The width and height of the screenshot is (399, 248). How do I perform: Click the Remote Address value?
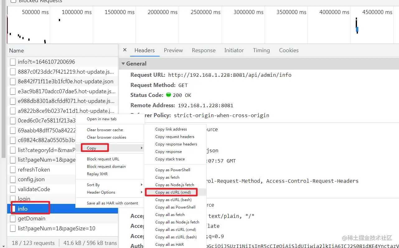pos(205,105)
